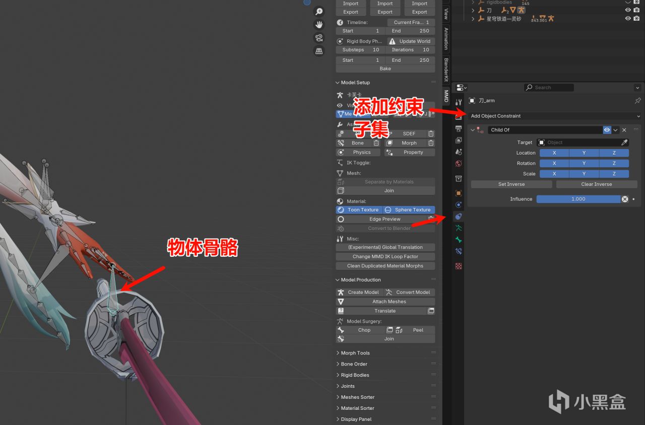
Task: Click the trash icon next to Morph
Action: [x=431, y=143]
